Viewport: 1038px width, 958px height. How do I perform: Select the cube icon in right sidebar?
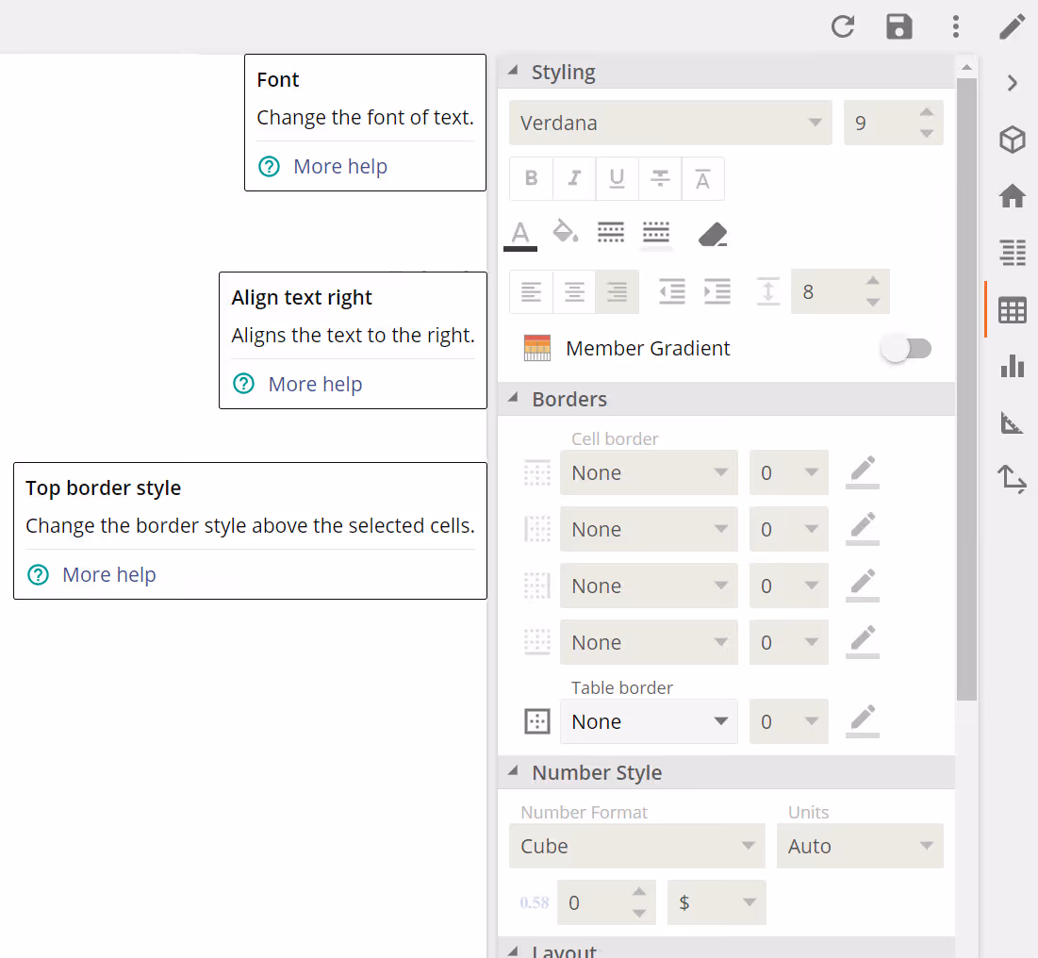[1012, 140]
